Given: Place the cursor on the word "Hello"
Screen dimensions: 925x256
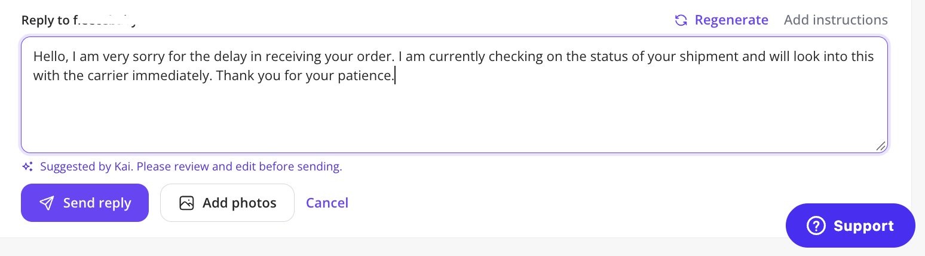Looking at the screenshot, I should pos(51,57).
